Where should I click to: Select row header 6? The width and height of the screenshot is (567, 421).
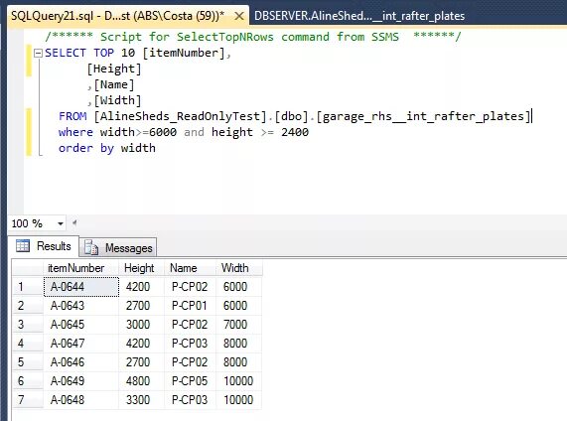point(28,381)
